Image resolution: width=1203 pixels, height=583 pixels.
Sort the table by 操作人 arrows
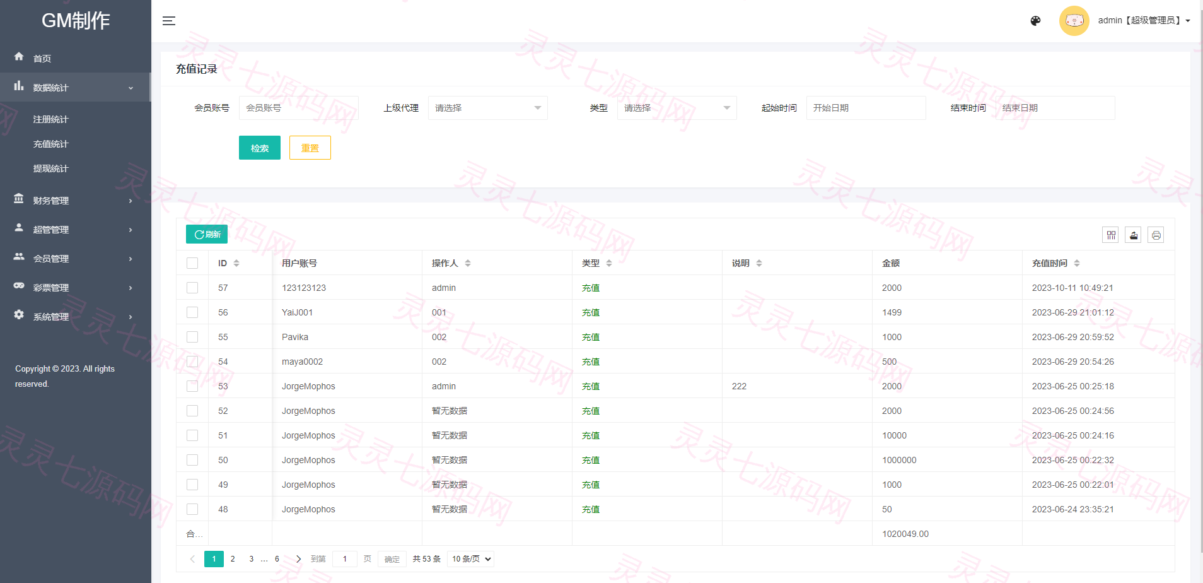pyautogui.click(x=468, y=263)
